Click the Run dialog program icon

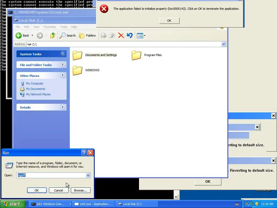[9, 165]
